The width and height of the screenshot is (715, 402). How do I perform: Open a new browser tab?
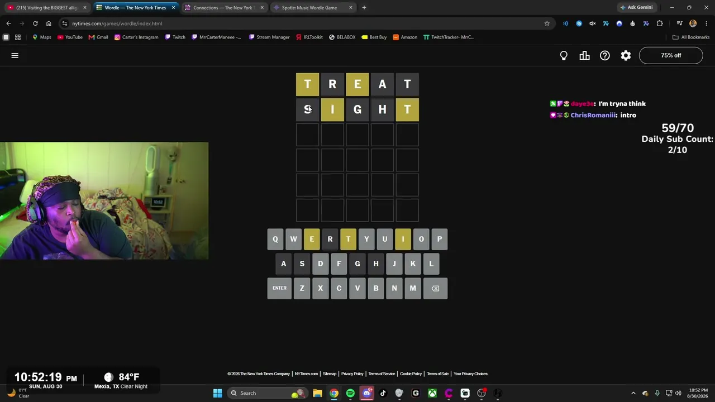(364, 8)
